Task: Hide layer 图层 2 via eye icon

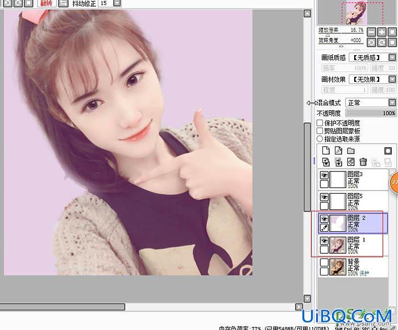Action: [324, 219]
